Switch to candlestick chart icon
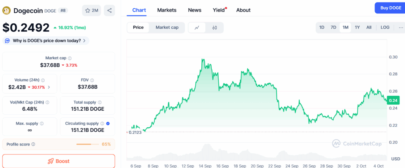This screenshot has width=405, height=168. (x=215, y=28)
